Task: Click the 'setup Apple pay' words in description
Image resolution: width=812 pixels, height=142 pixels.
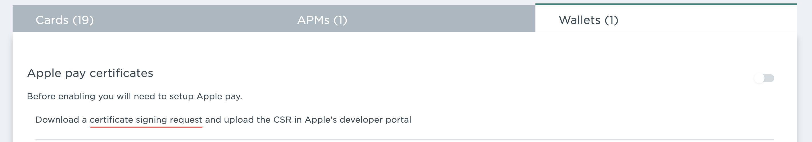Action: tap(206, 96)
